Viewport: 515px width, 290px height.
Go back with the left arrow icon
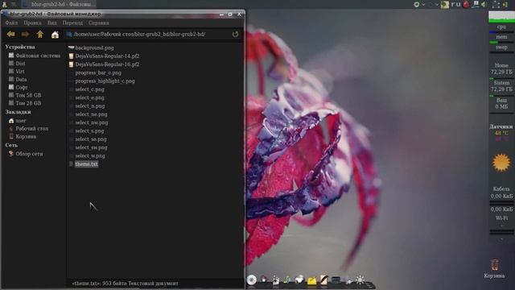pyautogui.click(x=10, y=34)
